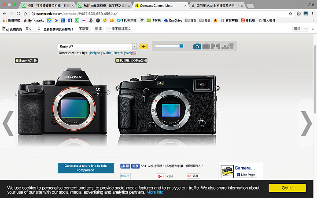Dismiss cookies with Got it! button
The width and height of the screenshot is (317, 198).
287,188
